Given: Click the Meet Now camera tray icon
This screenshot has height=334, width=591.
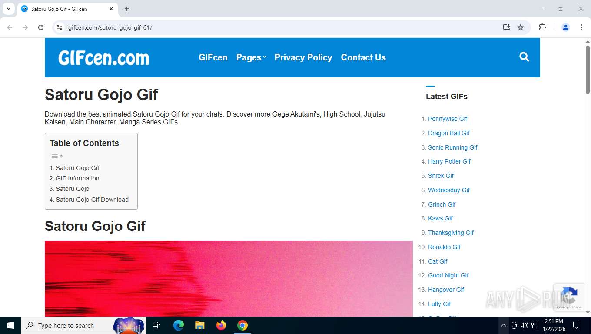Looking at the screenshot, I should 514,325.
